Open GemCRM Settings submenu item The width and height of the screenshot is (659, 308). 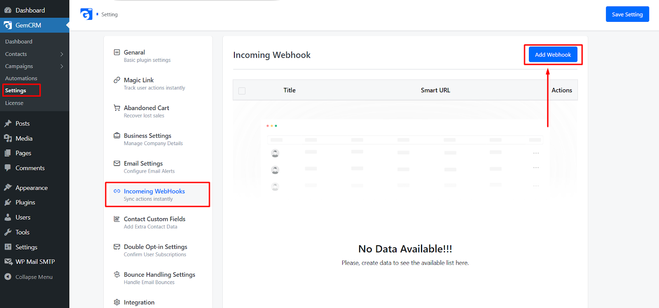coord(16,90)
